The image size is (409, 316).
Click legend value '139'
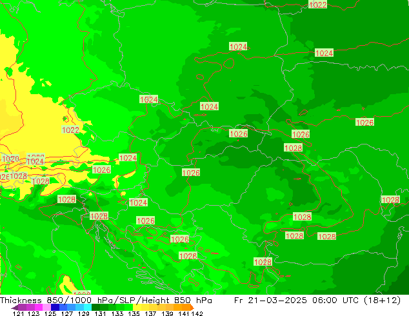pyautogui.click(x=167, y=313)
